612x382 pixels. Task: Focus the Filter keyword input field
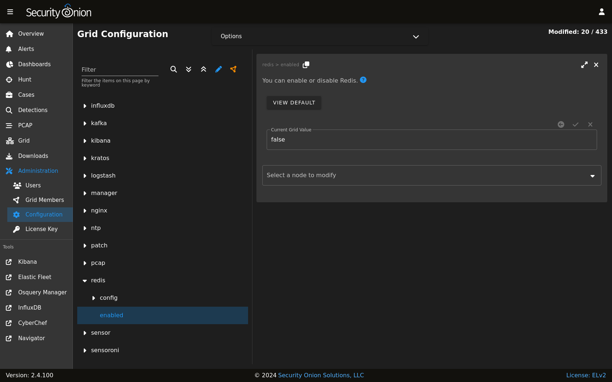pos(120,69)
